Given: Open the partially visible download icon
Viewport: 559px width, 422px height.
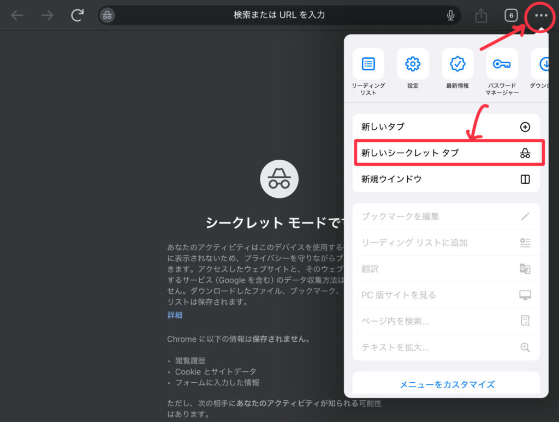Looking at the screenshot, I should [x=542, y=64].
